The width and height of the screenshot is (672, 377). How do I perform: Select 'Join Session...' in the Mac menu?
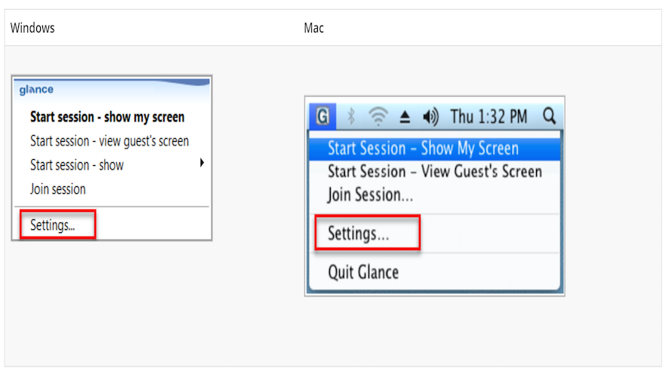coord(370,195)
